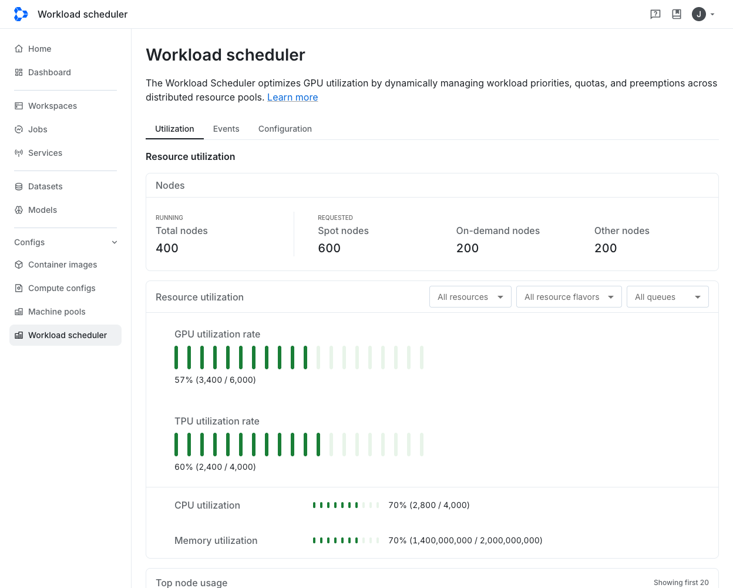Screen dimensions: 733x588
Task: Click the Services icon in sidebar
Action: click(x=19, y=153)
